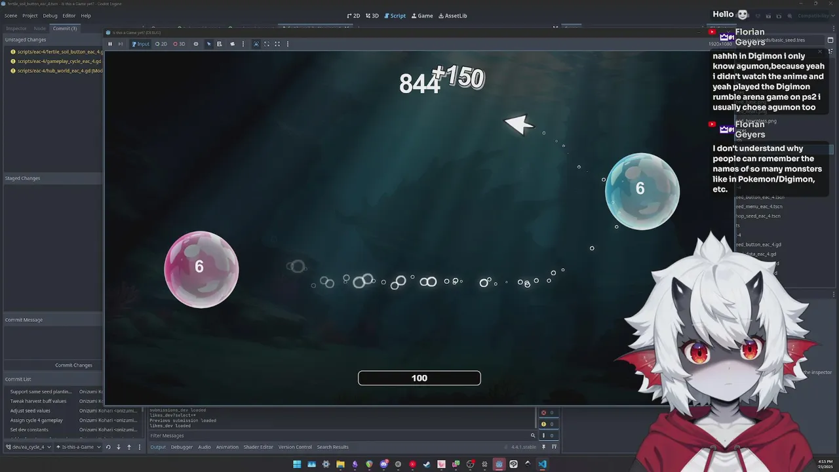
Task: Select gameplay_cycle_eac_4.gd unstaged file
Action: coord(56,61)
